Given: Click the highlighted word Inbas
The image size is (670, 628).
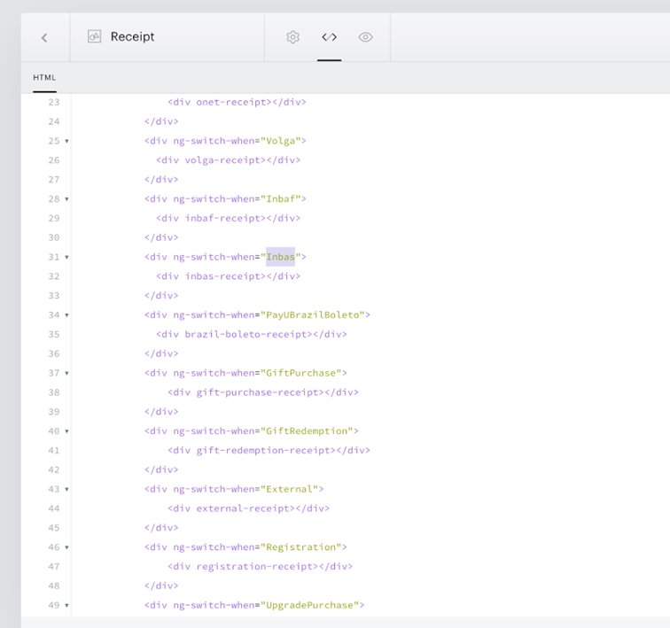Looking at the screenshot, I should pyautogui.click(x=280, y=257).
